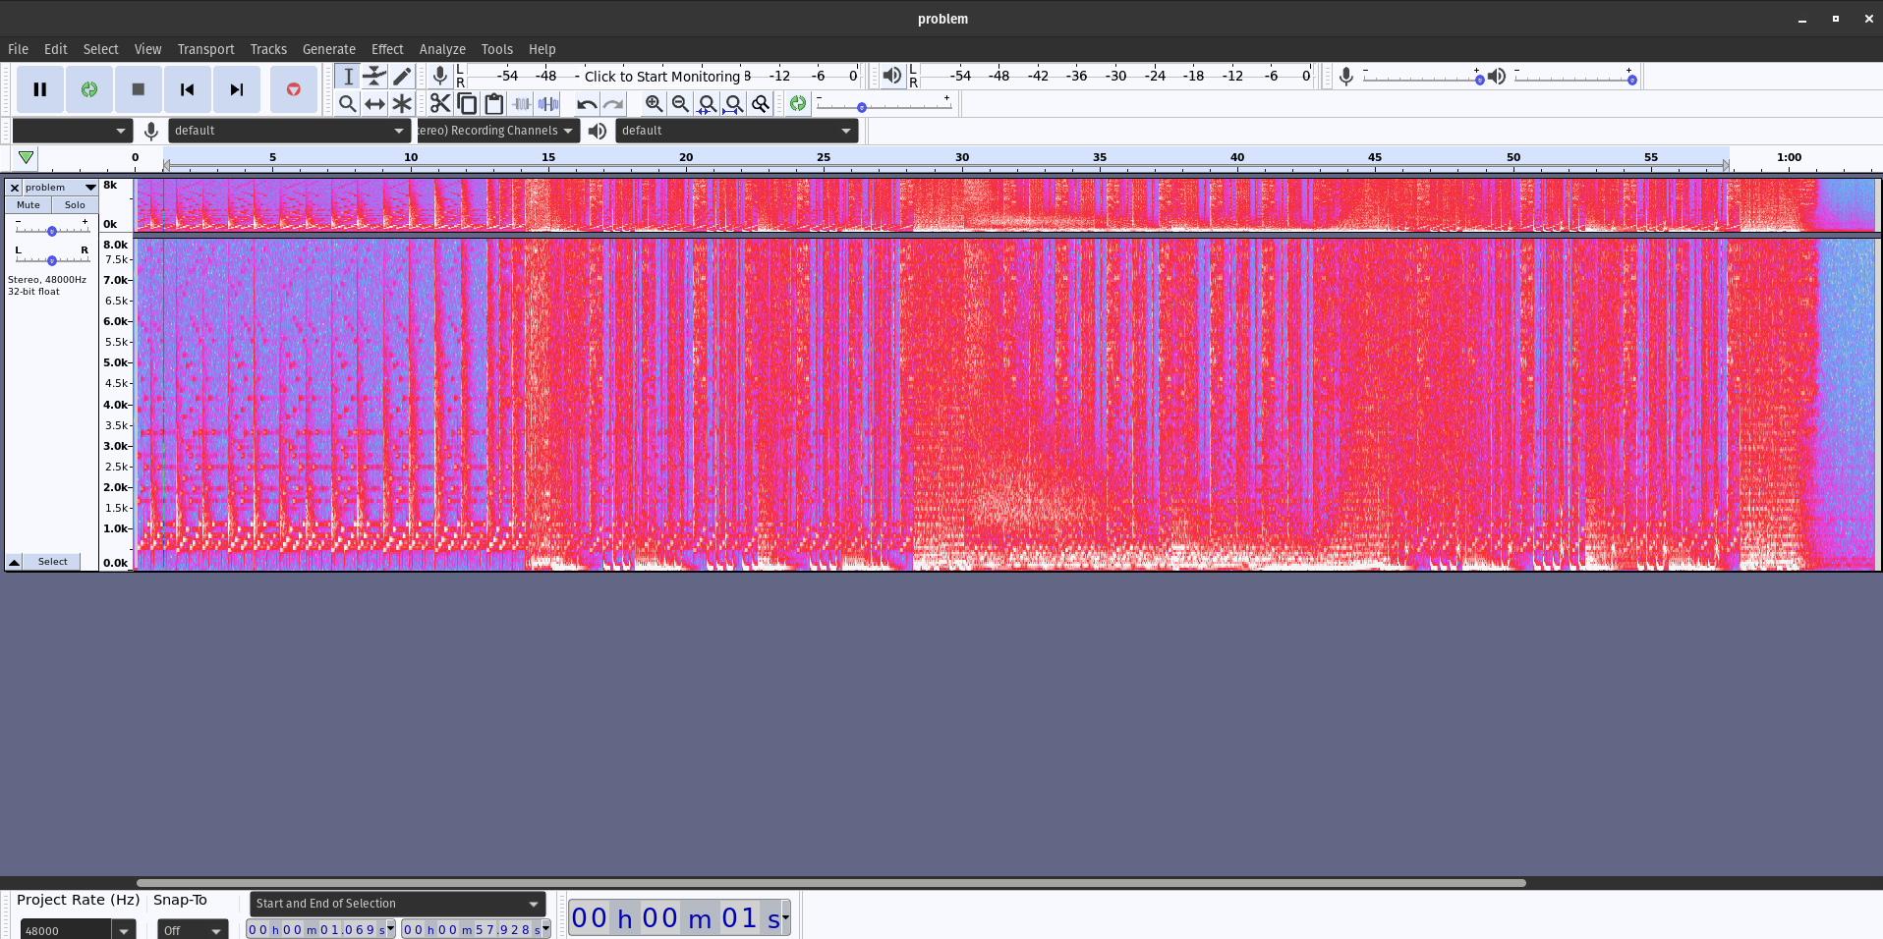Screen dimensions: 1883x939
Task: Select the Envelope tool
Action: pyautogui.click(x=374, y=76)
